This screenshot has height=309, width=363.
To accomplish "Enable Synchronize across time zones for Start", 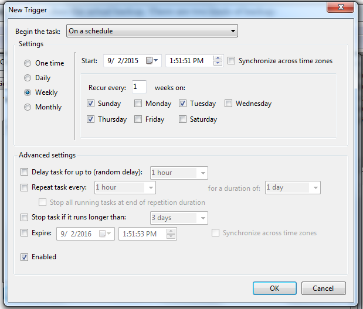I will (231, 60).
